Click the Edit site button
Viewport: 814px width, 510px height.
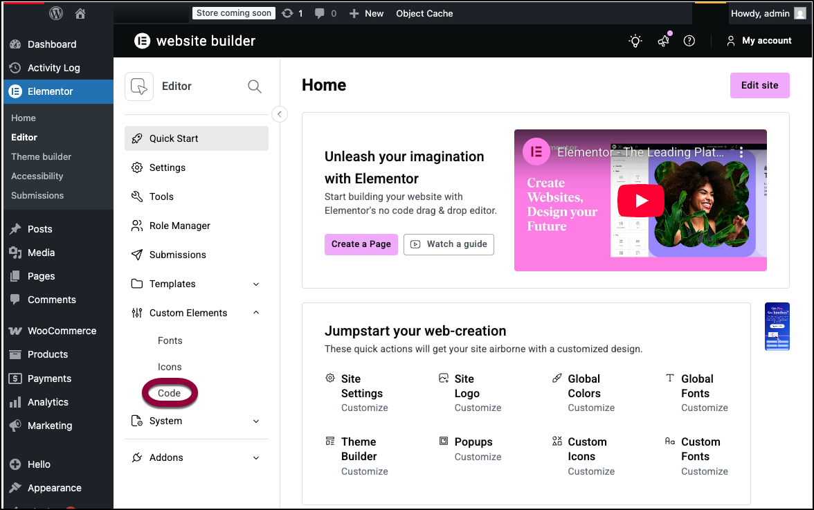click(759, 86)
